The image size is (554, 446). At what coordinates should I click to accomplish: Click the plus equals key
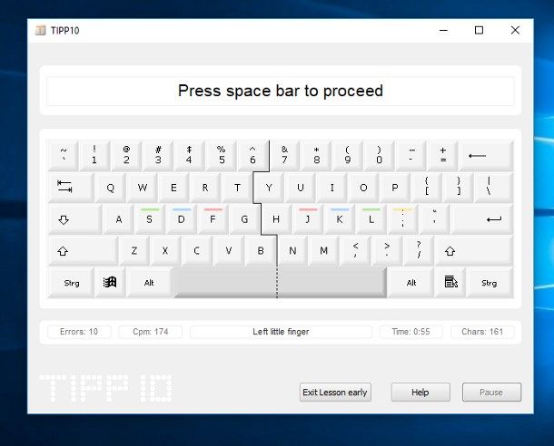(x=442, y=156)
